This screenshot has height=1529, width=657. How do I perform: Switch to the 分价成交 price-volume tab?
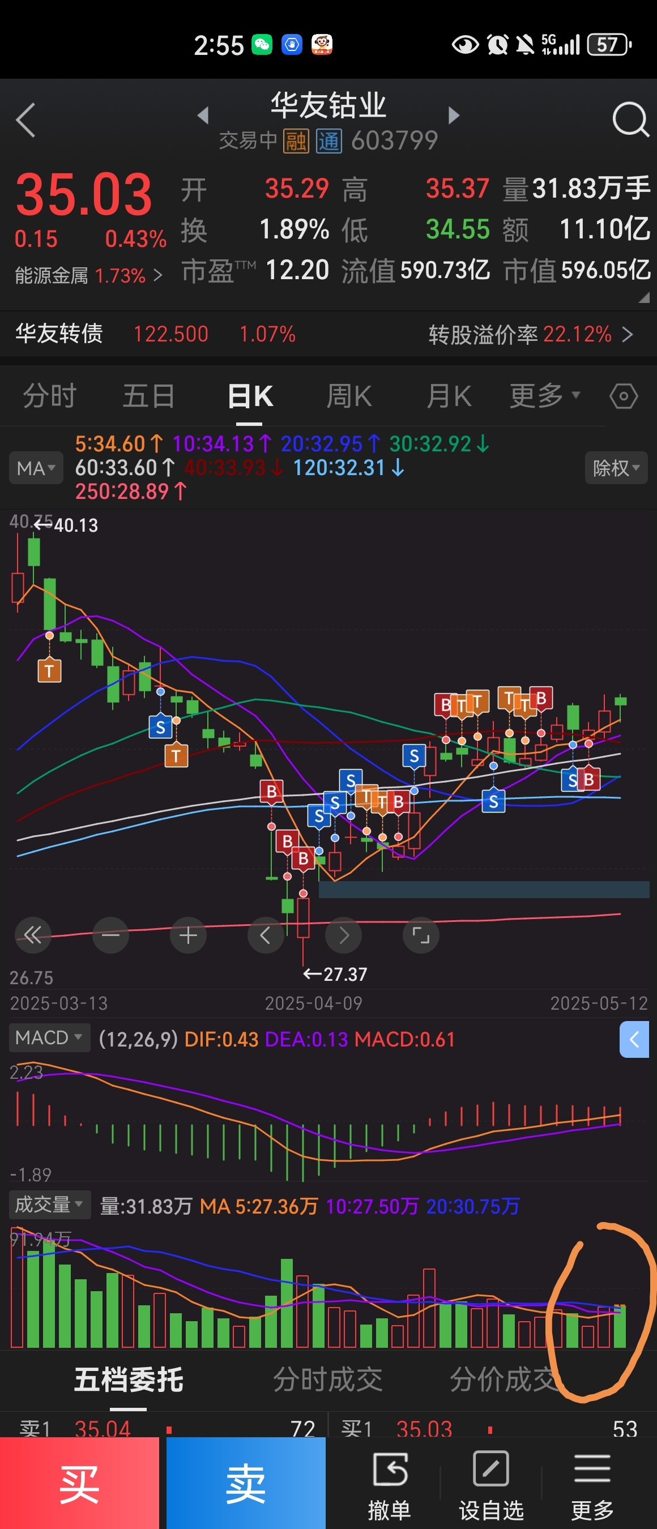click(x=505, y=1379)
